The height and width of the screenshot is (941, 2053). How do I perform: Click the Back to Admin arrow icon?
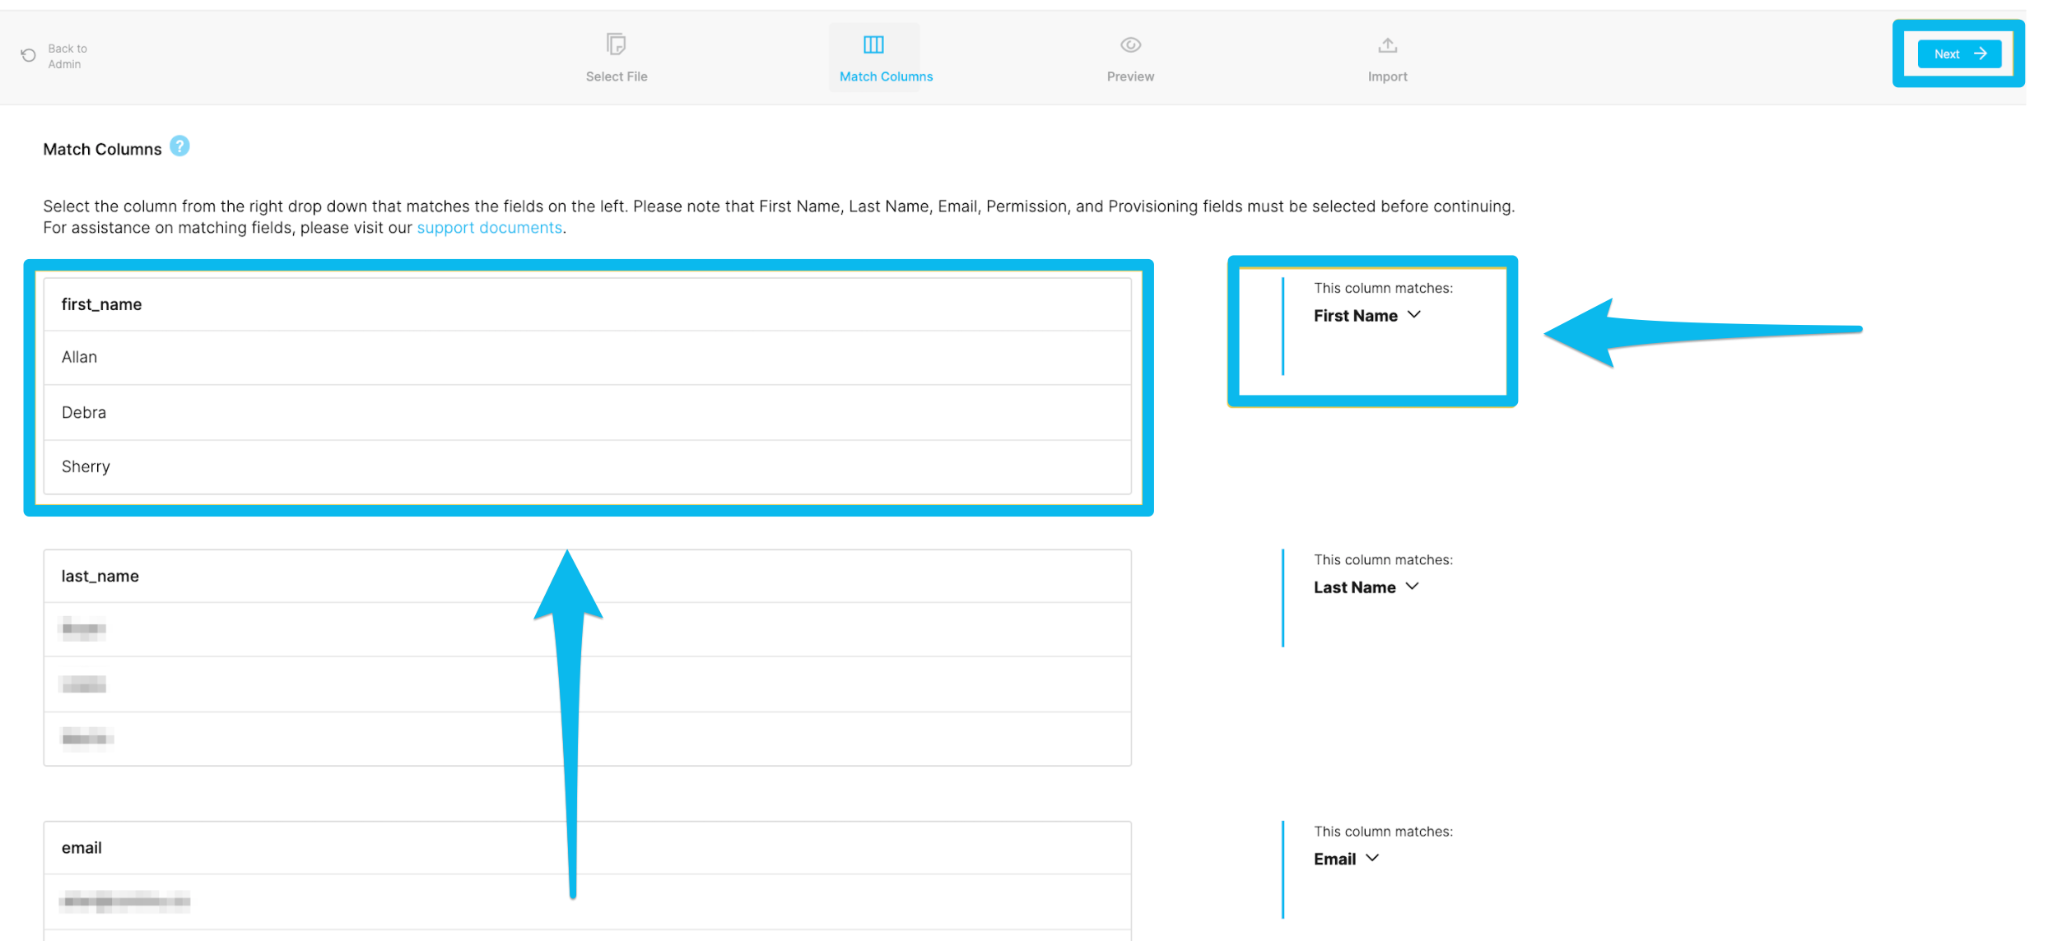click(x=28, y=55)
